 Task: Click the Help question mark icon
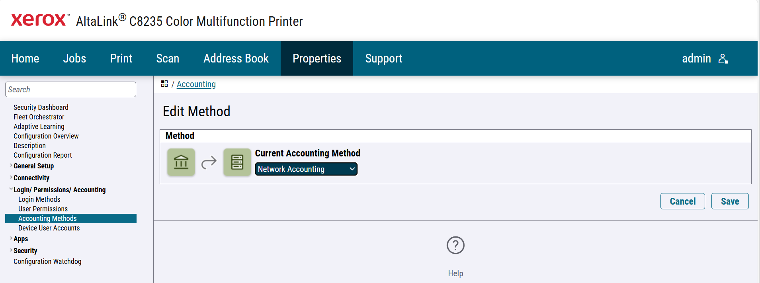tap(455, 245)
